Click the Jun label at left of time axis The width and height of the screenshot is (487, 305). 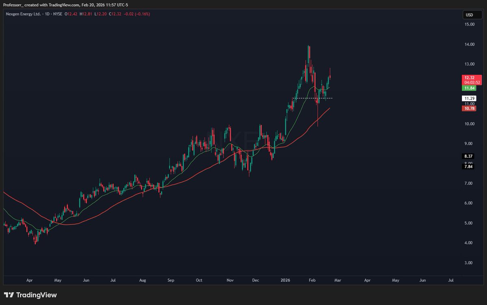(x=86, y=280)
